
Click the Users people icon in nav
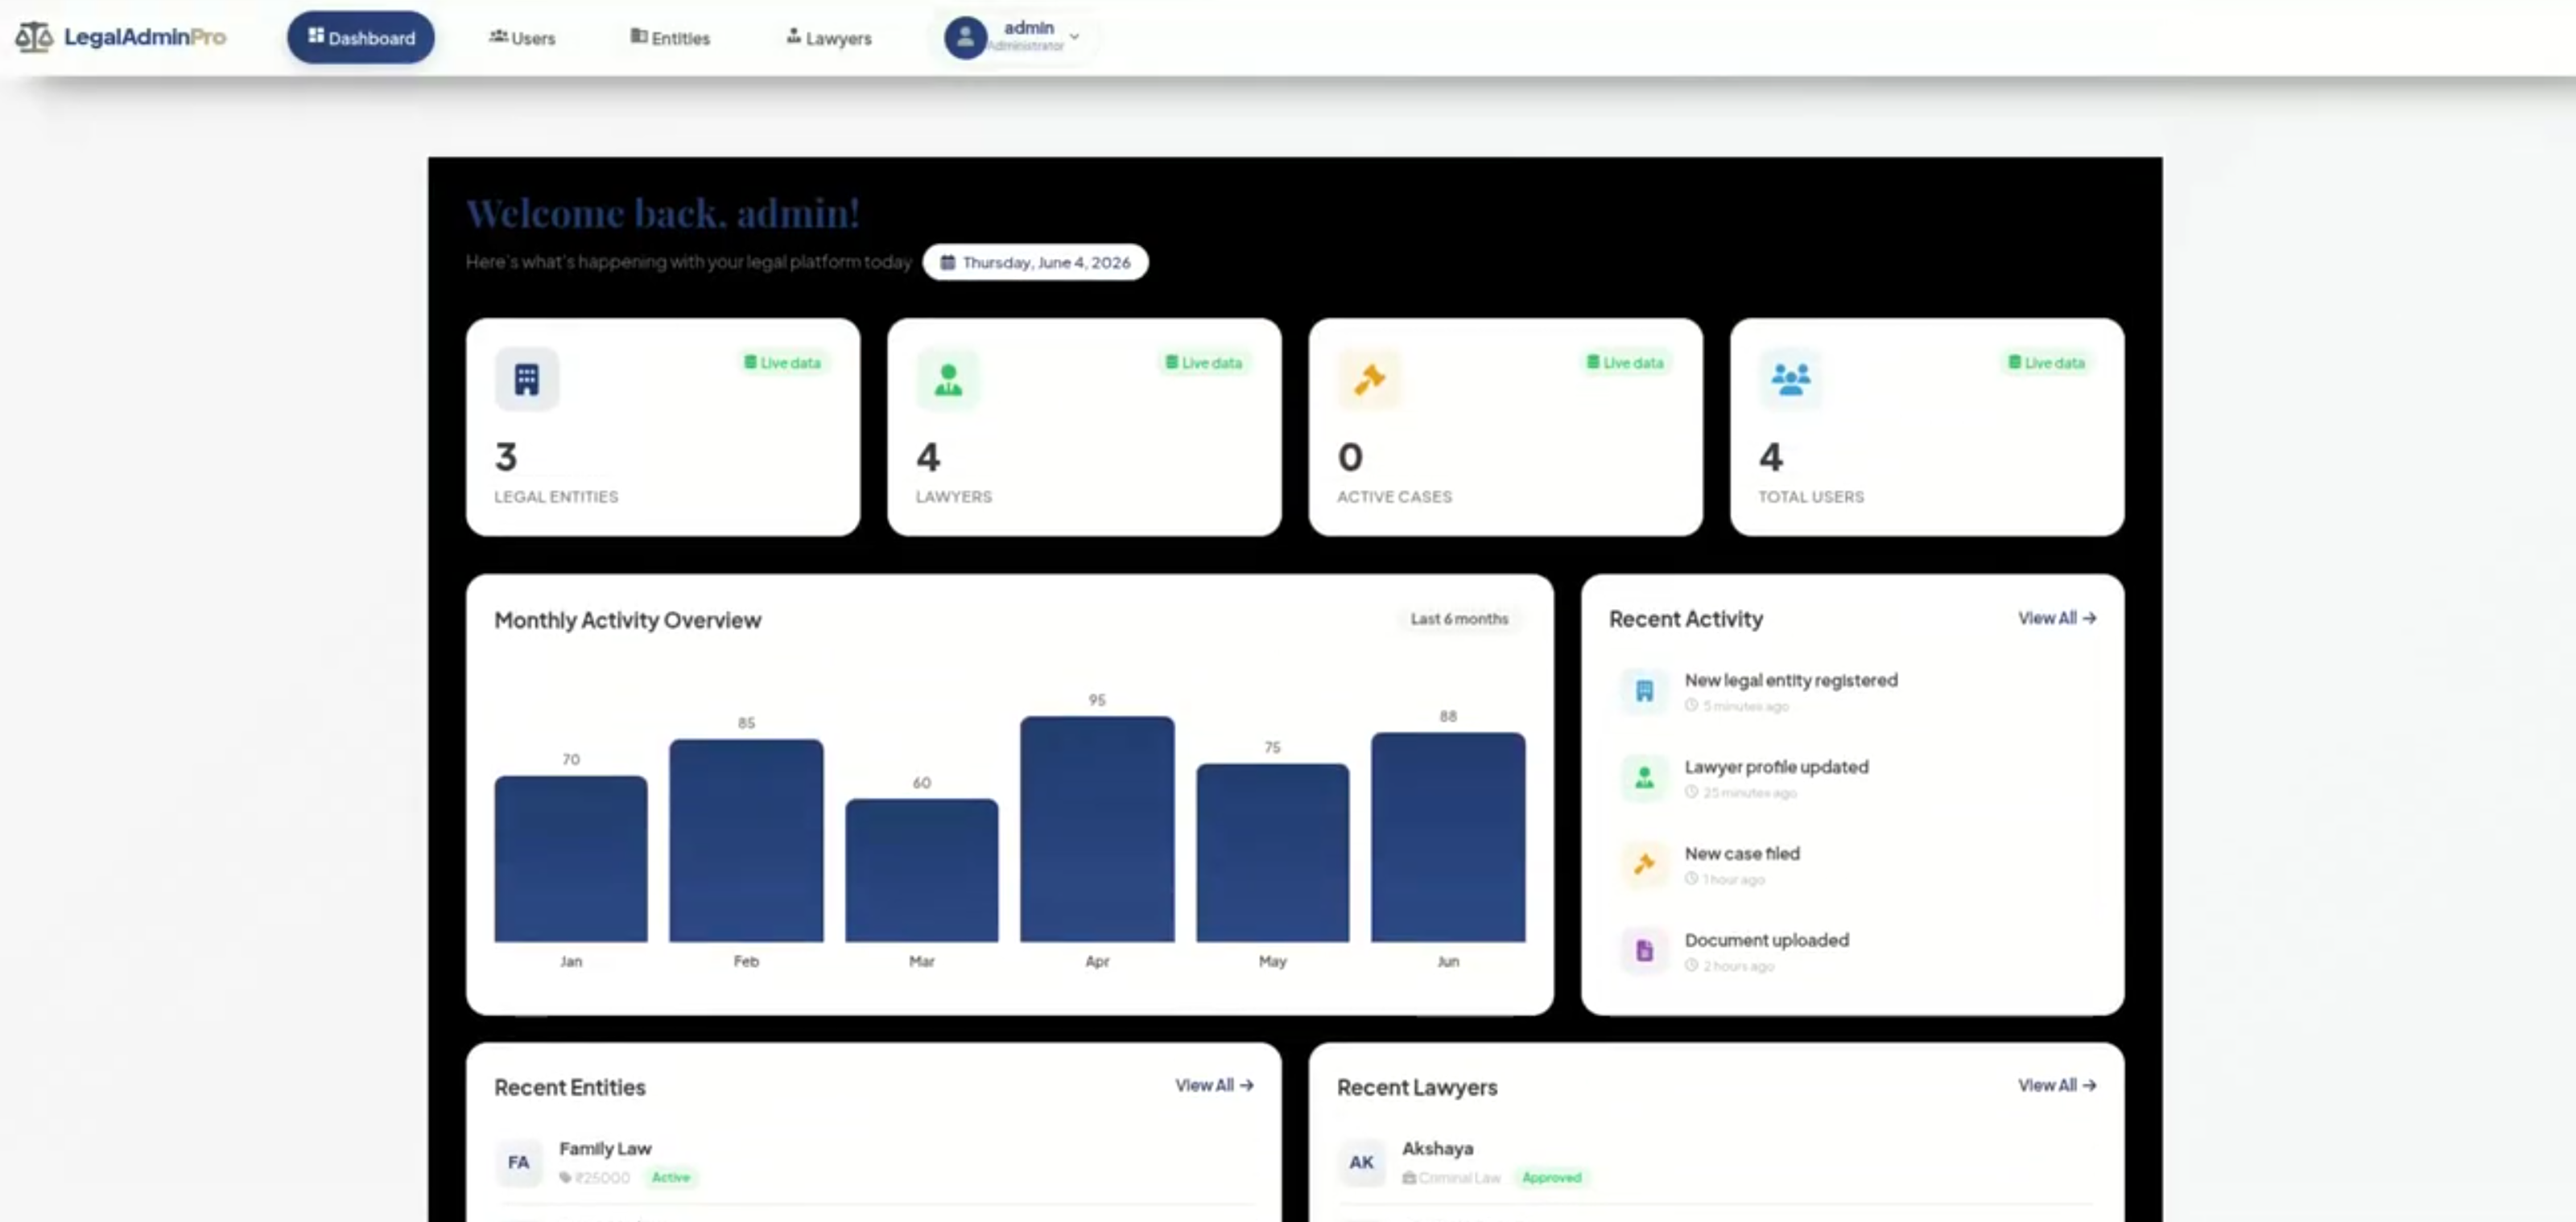click(x=498, y=36)
